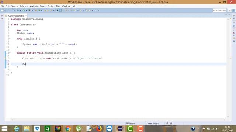Click the Eclipse icon in the taskbar
Screen dimensions: 236x132
point(120,129)
